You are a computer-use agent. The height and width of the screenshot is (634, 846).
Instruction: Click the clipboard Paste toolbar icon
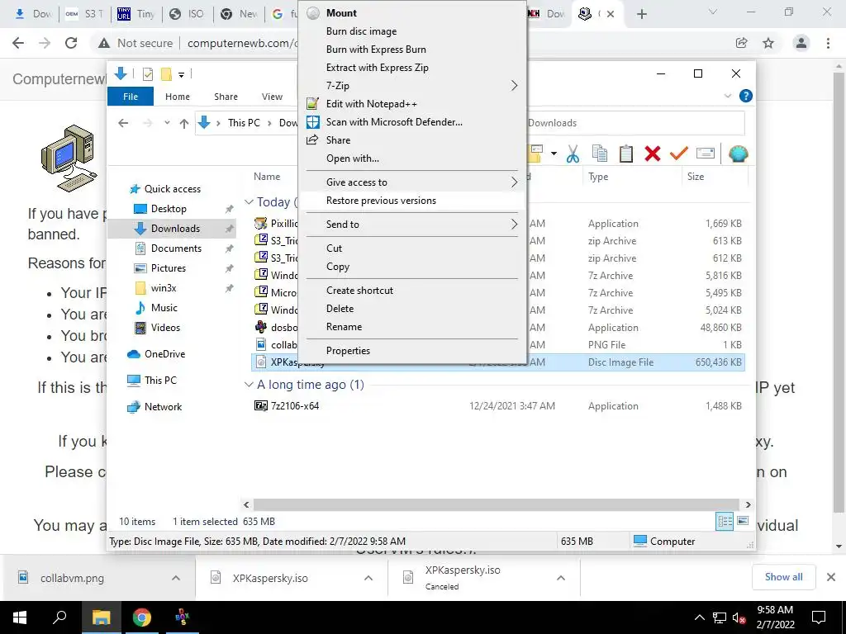coord(626,154)
